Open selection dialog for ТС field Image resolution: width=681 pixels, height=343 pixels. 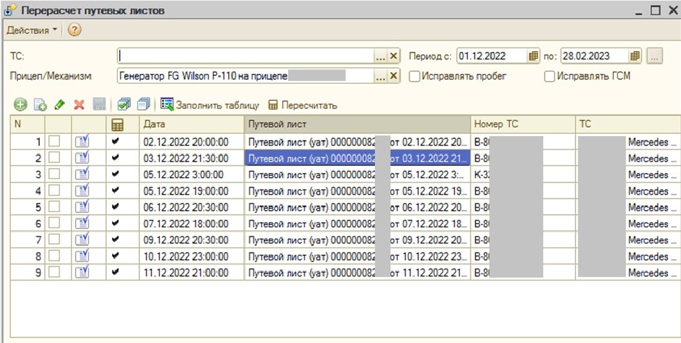(x=380, y=56)
